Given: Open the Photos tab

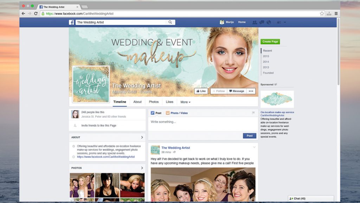Looking at the screenshot, I should [154, 102].
